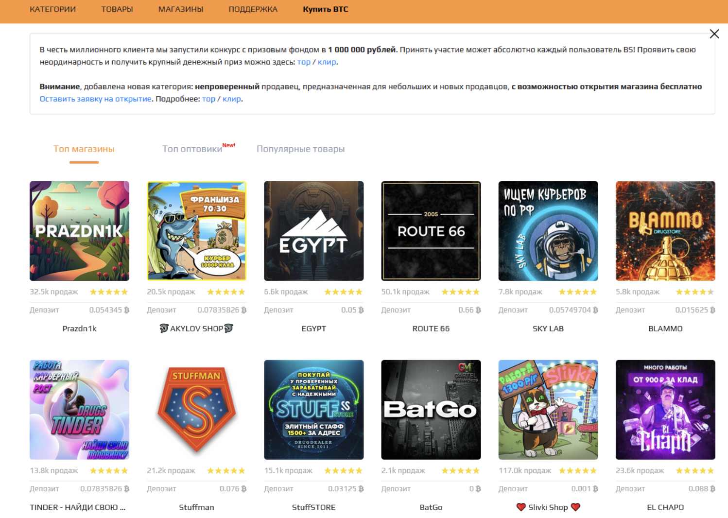Viewport: 728px width, 518px height.
Task: Click the Prazdn1k shop thumbnail
Action: 79,231
